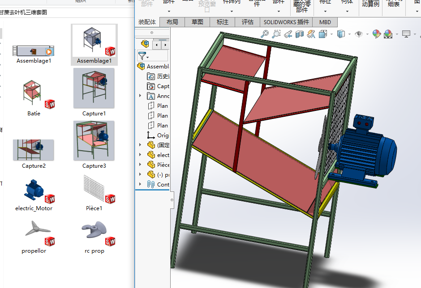Viewport: 421px width, 288px height.
Task: Click the Zoom to Fit magnifier icon
Action: [x=265, y=34]
